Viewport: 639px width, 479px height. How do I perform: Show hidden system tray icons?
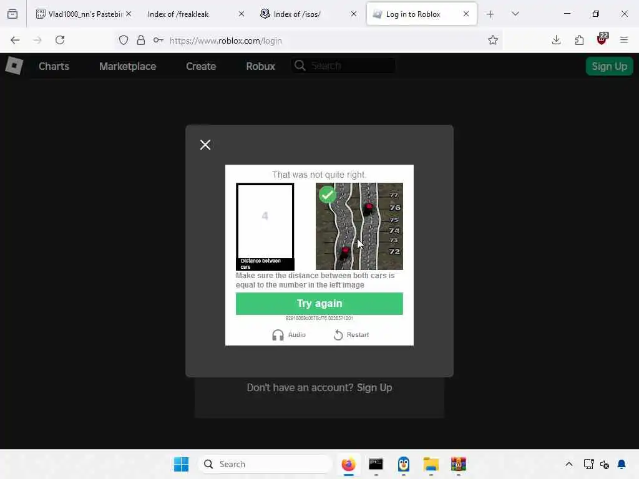pos(569,464)
